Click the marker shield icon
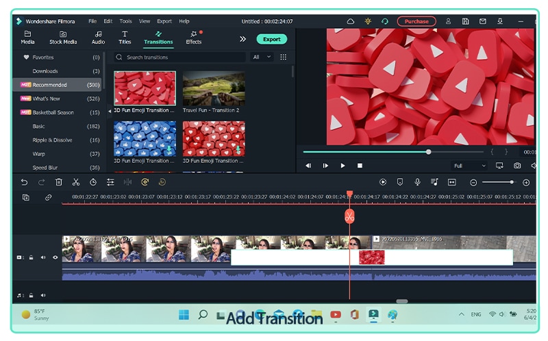Screen dimensions: 548x341 [x=400, y=182]
